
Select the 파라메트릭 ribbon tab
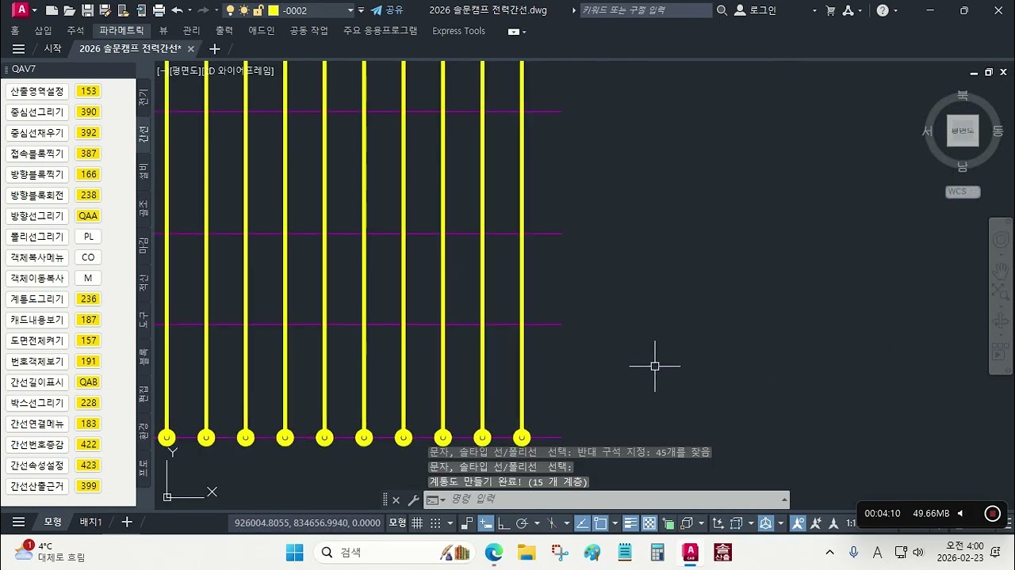(x=121, y=31)
